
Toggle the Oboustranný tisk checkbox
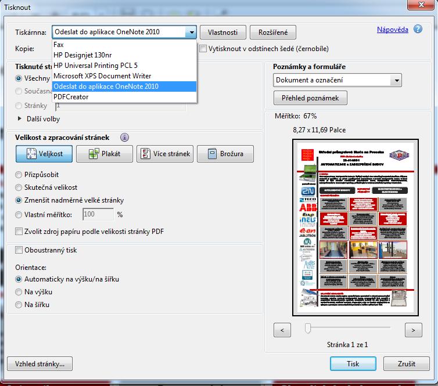pyautogui.click(x=19, y=250)
